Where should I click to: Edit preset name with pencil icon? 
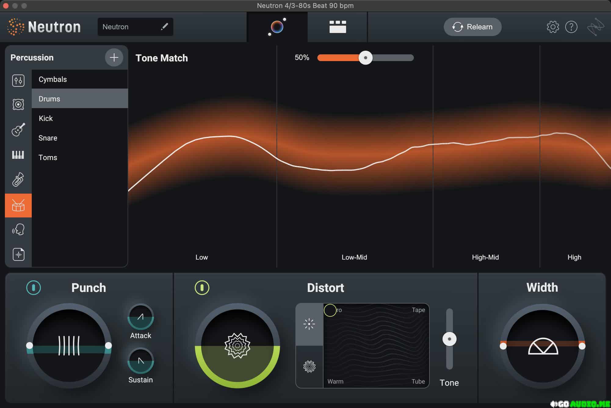164,27
